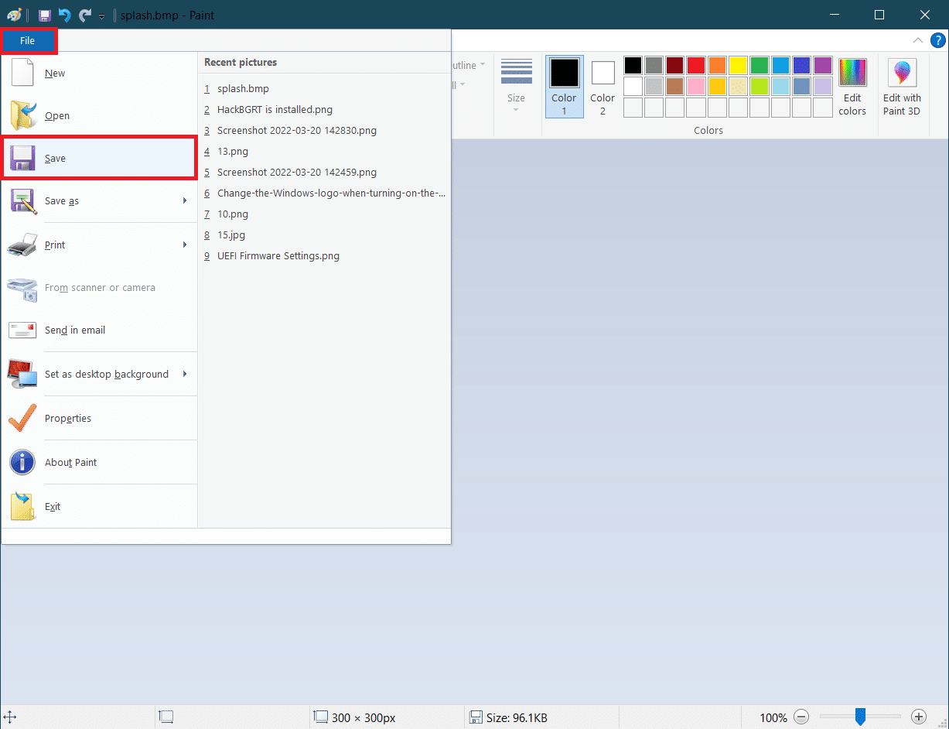This screenshot has width=949, height=729.
Task: Pick the gray-50% color swatch
Action: [654, 66]
